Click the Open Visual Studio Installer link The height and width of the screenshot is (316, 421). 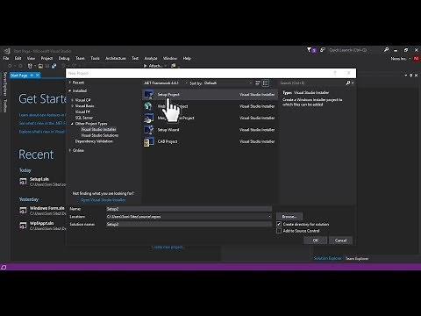tap(103, 200)
